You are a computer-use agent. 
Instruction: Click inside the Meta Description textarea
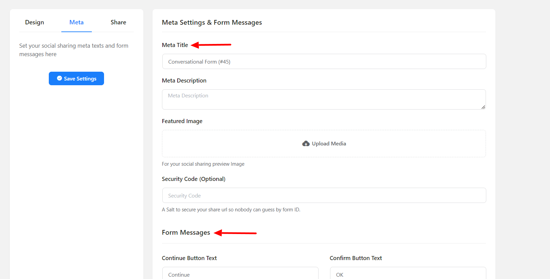(x=324, y=99)
